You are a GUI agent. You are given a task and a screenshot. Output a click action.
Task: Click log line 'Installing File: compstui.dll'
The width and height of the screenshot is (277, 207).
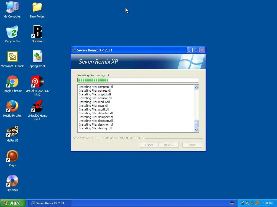(x=96, y=87)
